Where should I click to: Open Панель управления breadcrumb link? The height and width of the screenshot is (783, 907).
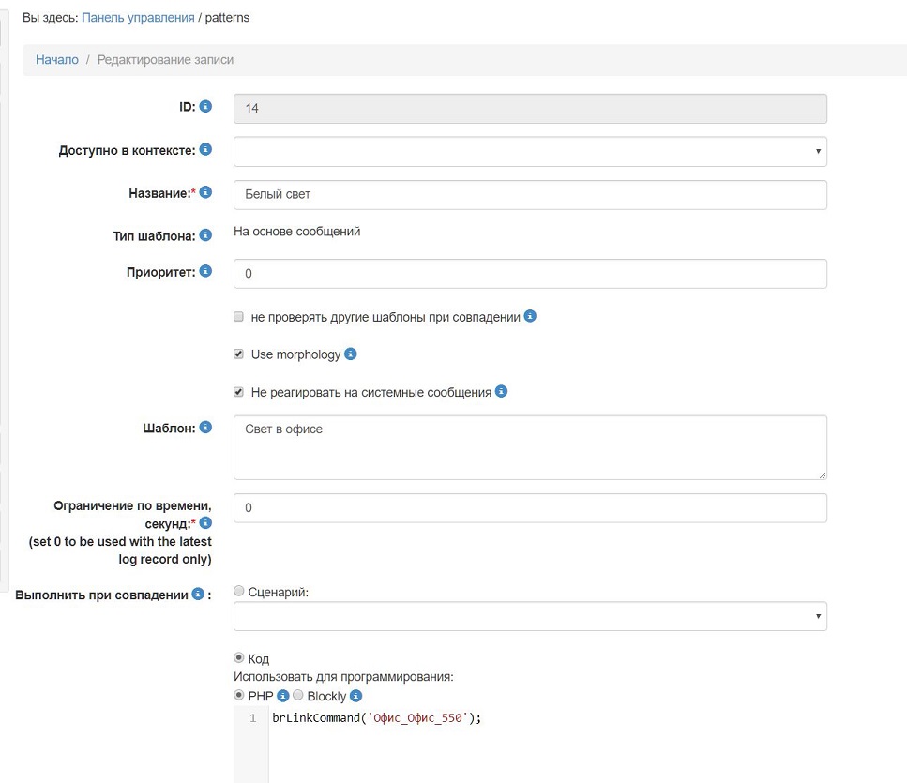coord(138,17)
